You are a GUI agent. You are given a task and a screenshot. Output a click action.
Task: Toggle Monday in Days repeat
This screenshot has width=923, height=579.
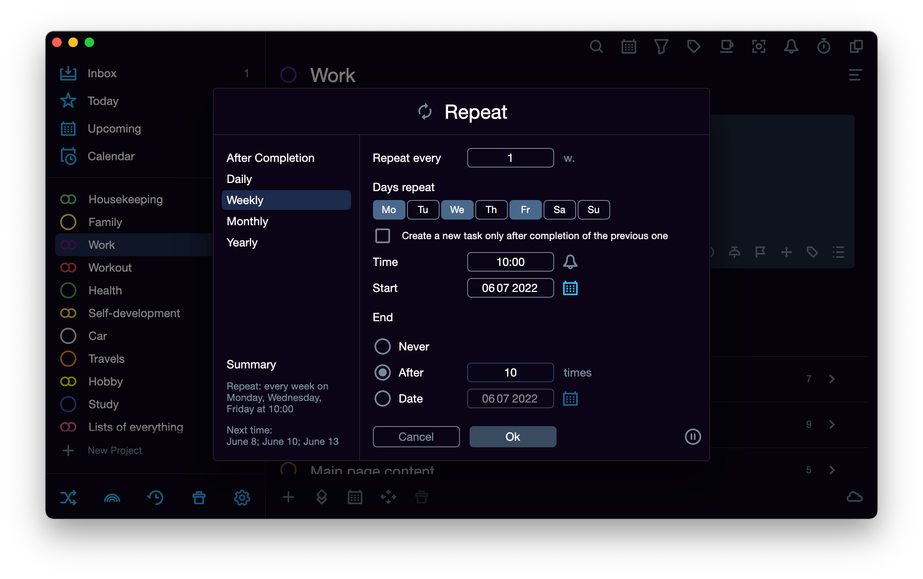(x=389, y=210)
